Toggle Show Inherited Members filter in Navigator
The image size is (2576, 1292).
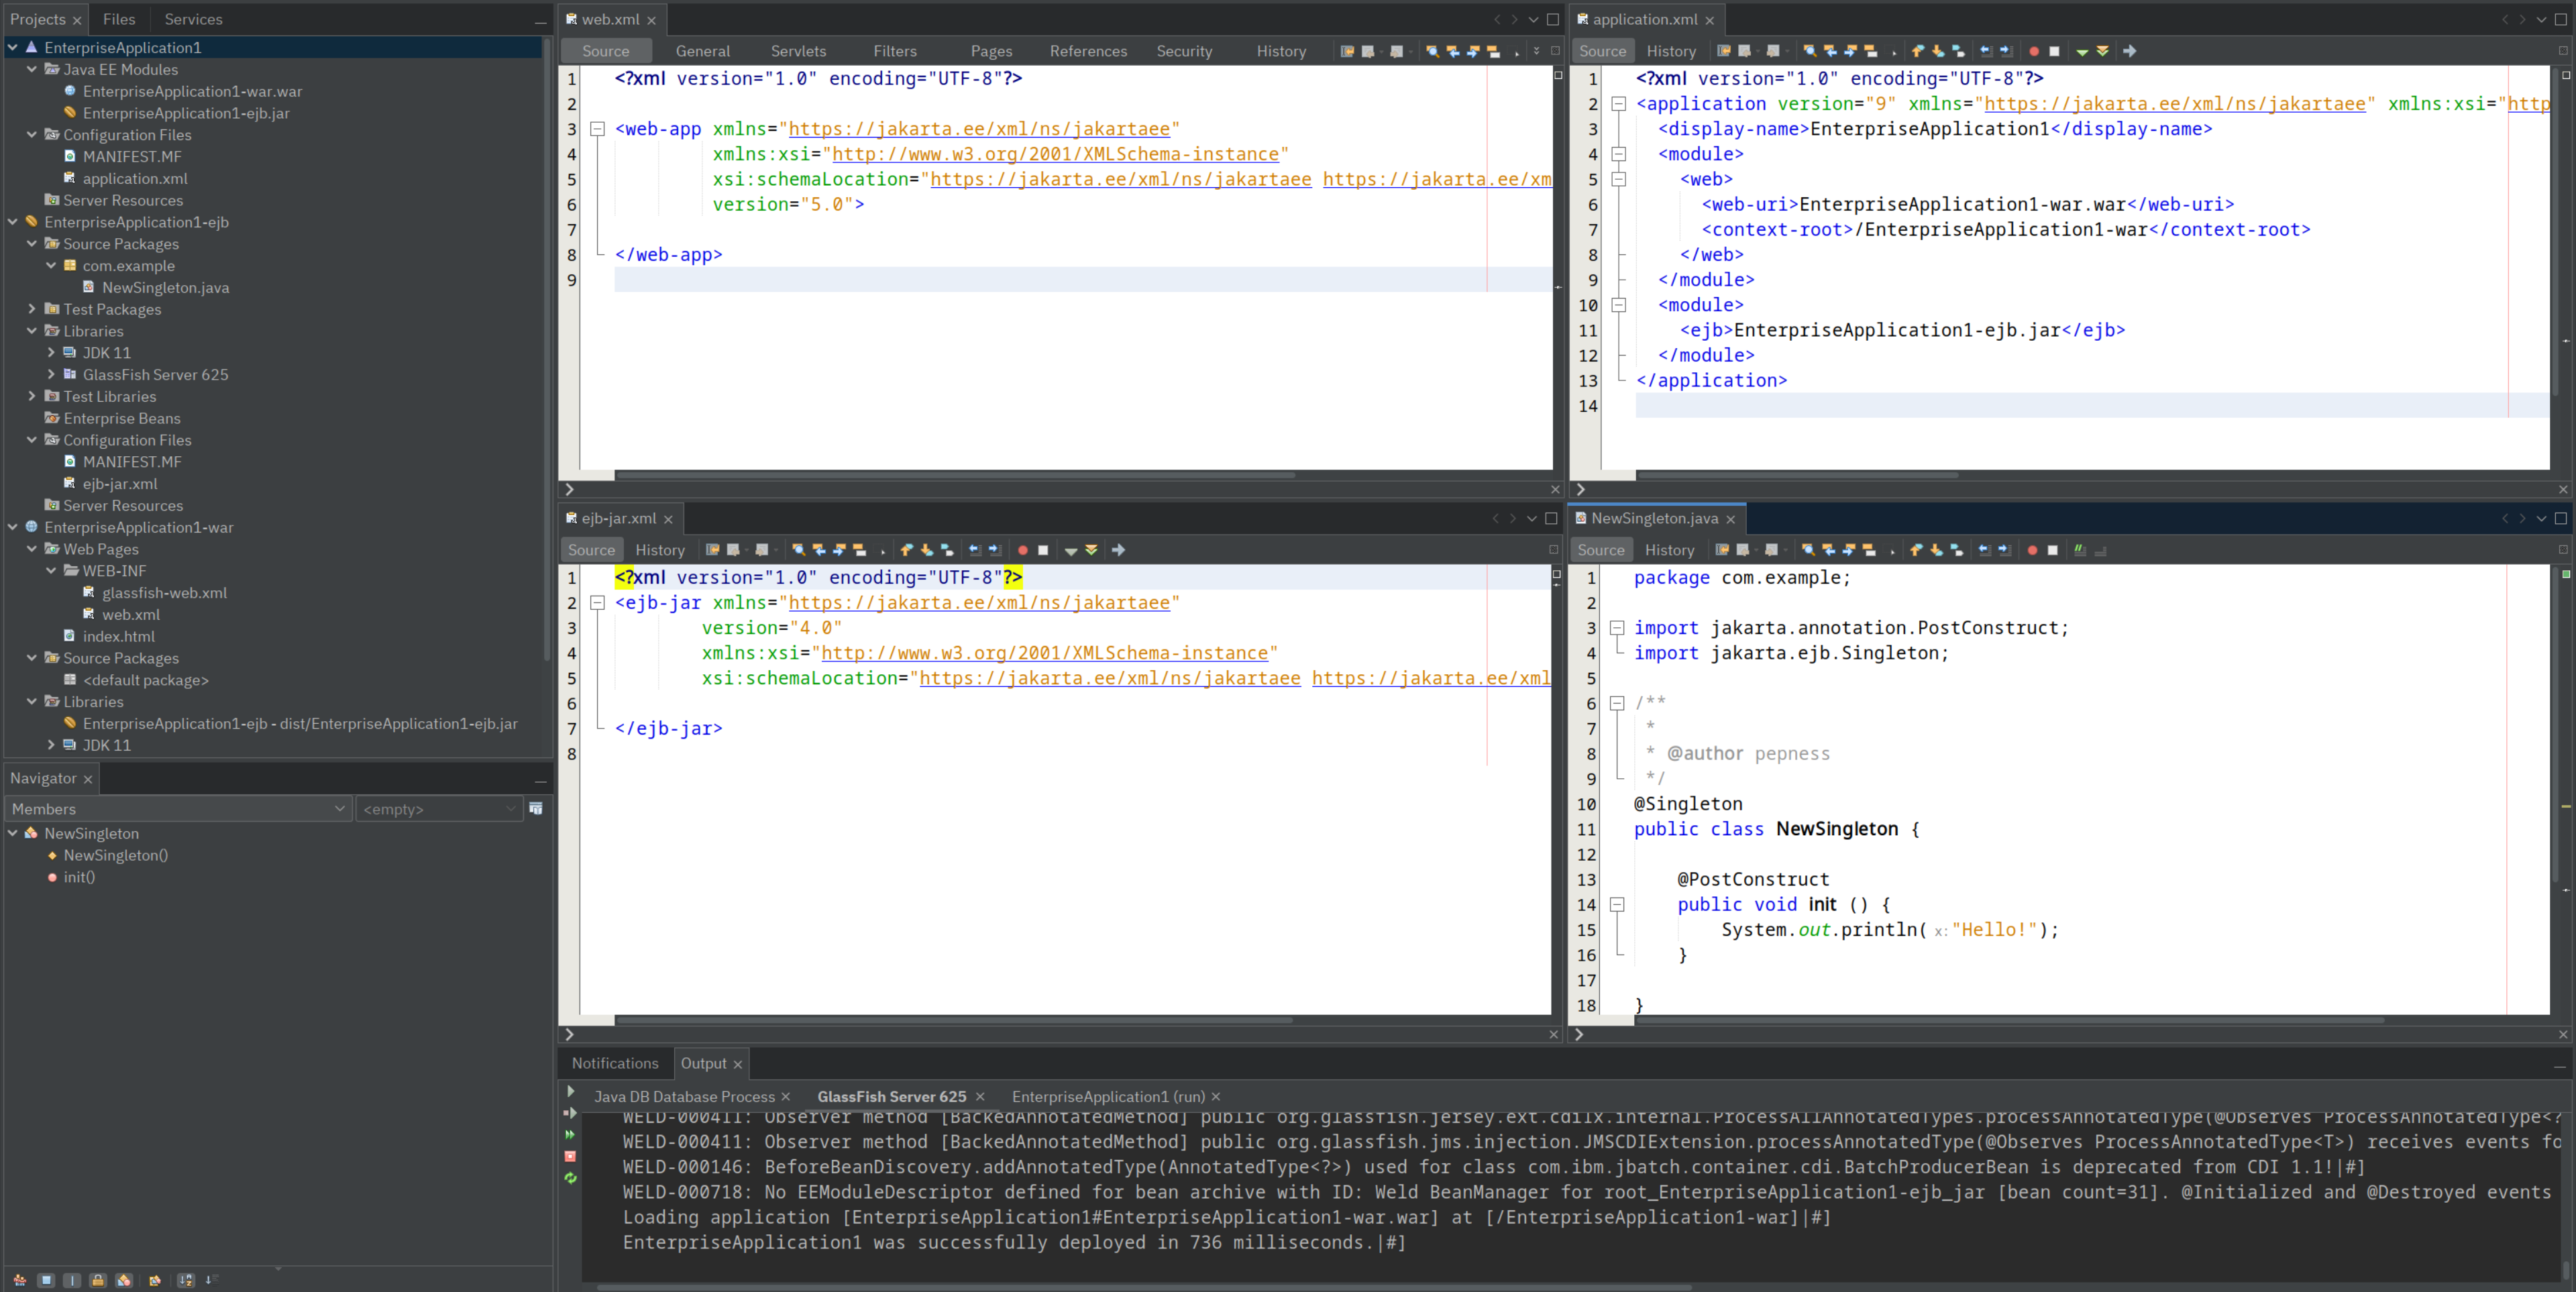click(20, 1281)
